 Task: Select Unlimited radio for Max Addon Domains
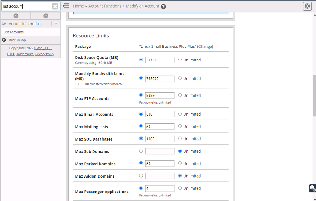click(180, 176)
